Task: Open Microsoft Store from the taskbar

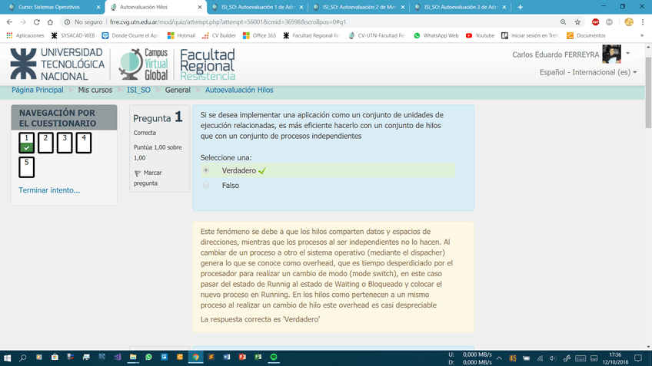Action: (55, 358)
